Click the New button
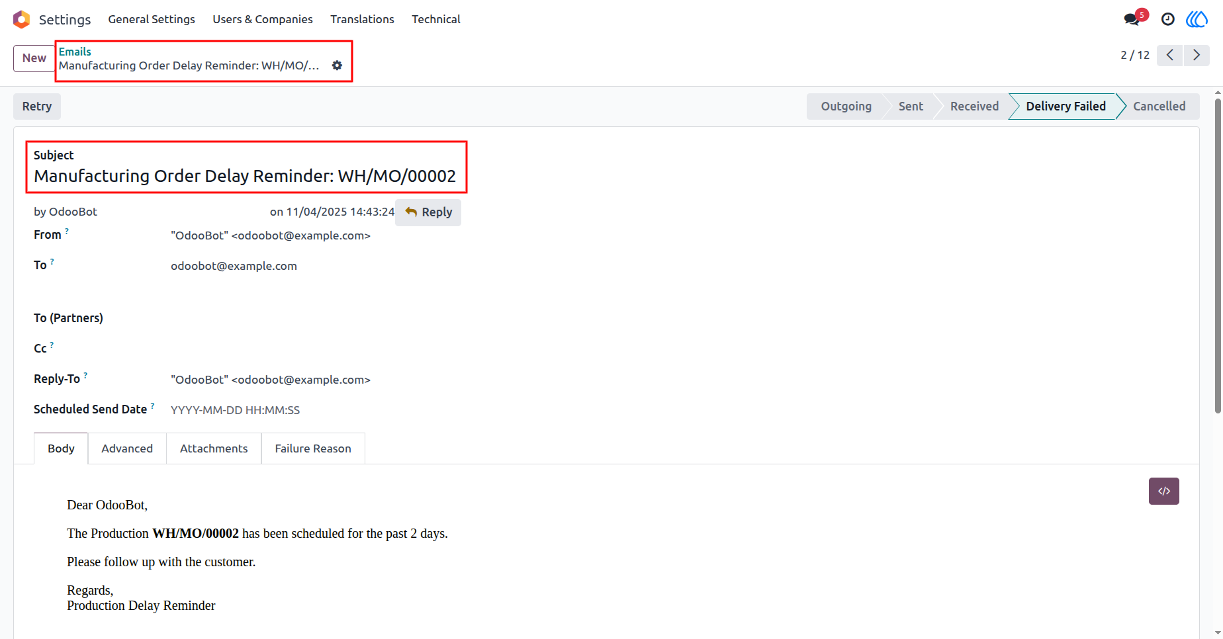 [34, 58]
